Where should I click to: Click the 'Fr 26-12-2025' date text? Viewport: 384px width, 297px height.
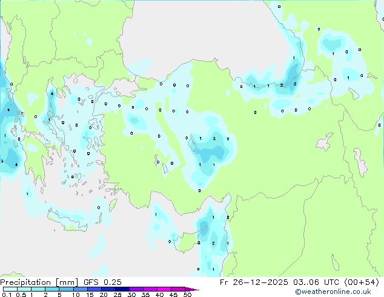coord(254,282)
